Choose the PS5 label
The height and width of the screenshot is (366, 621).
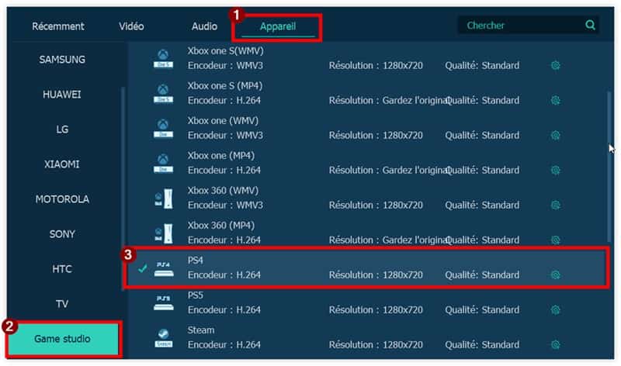point(196,295)
